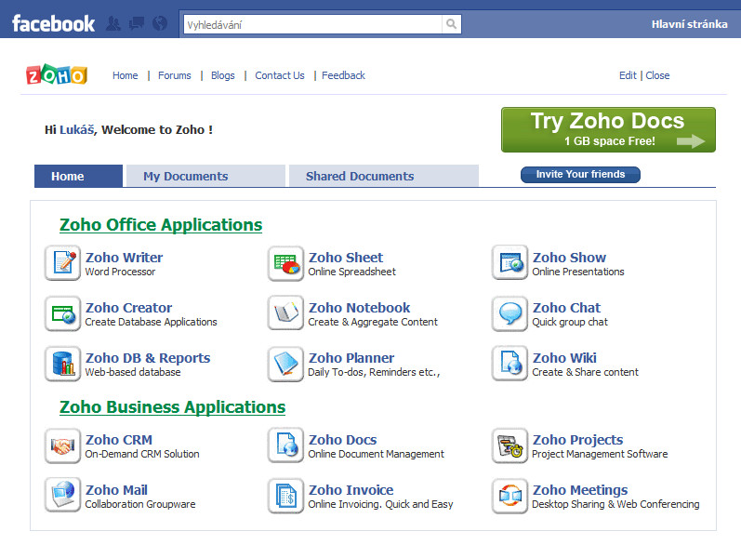Screen dimensions: 741x558
Task: Click the Zoho Invoice title link
Action: point(351,490)
